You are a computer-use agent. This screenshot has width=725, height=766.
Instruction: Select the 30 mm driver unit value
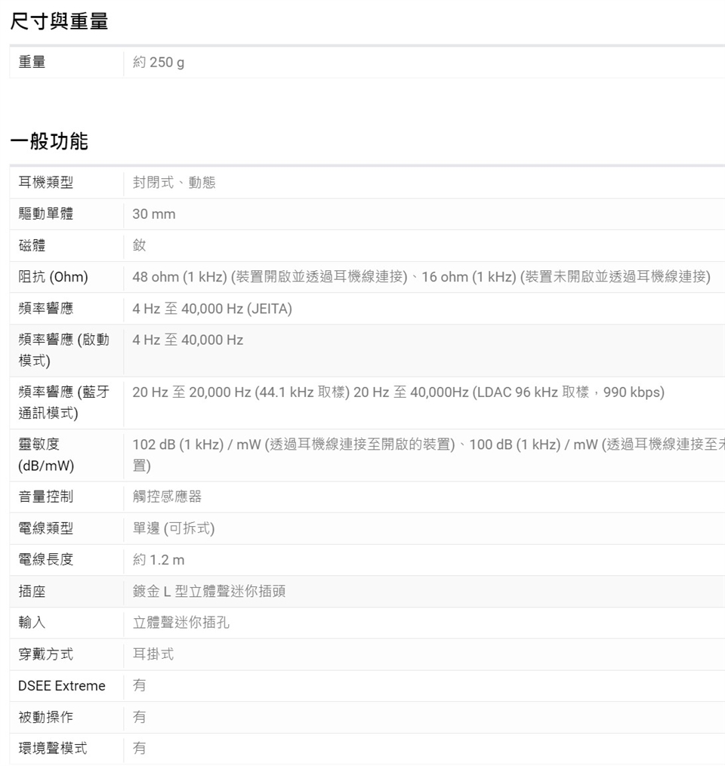pos(153,214)
